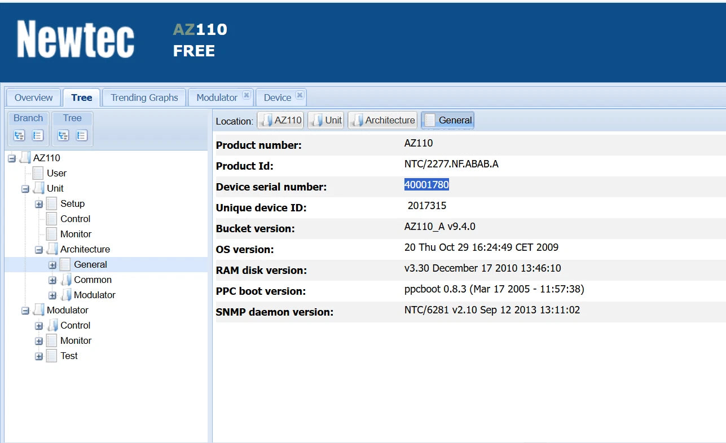Expand the Setup tree node
Screen dimensions: 726x443
coord(39,204)
